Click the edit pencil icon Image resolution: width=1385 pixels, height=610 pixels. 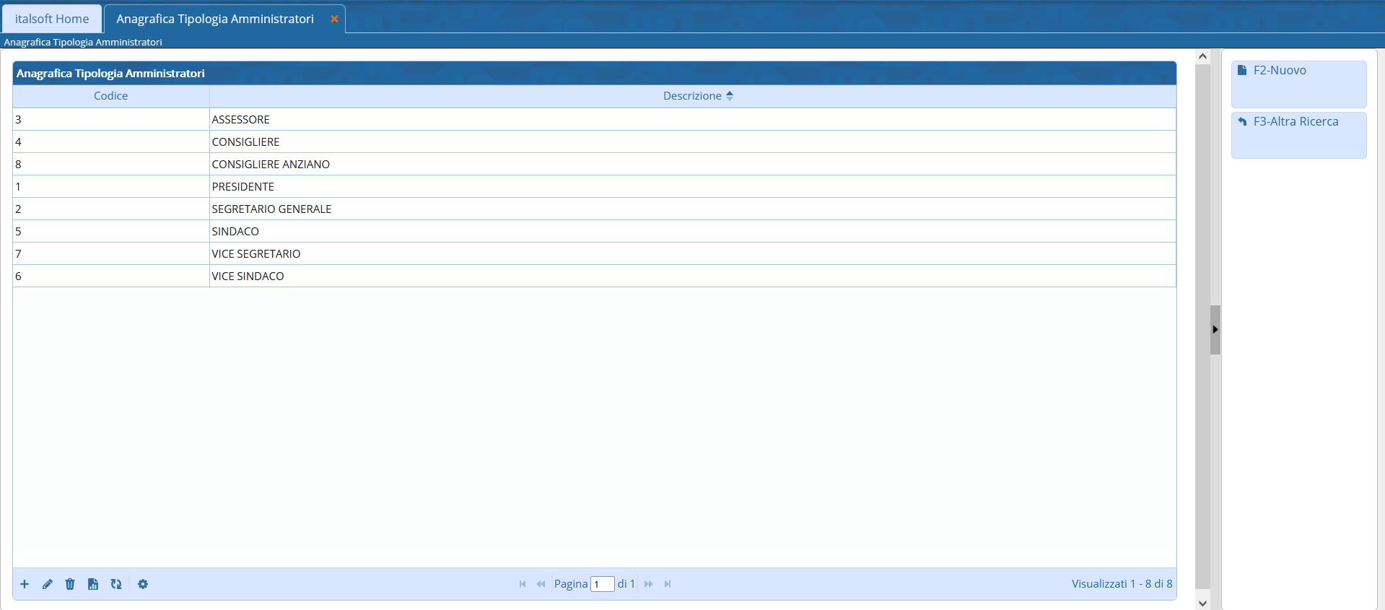[48, 584]
